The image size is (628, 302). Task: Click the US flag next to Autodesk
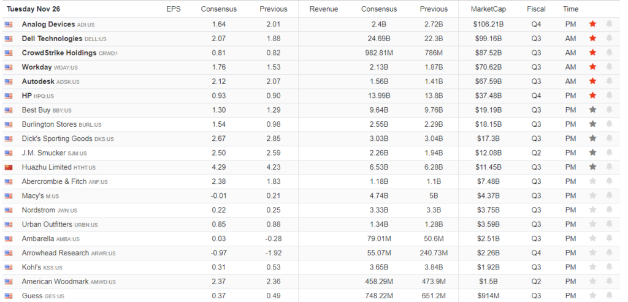[9, 81]
